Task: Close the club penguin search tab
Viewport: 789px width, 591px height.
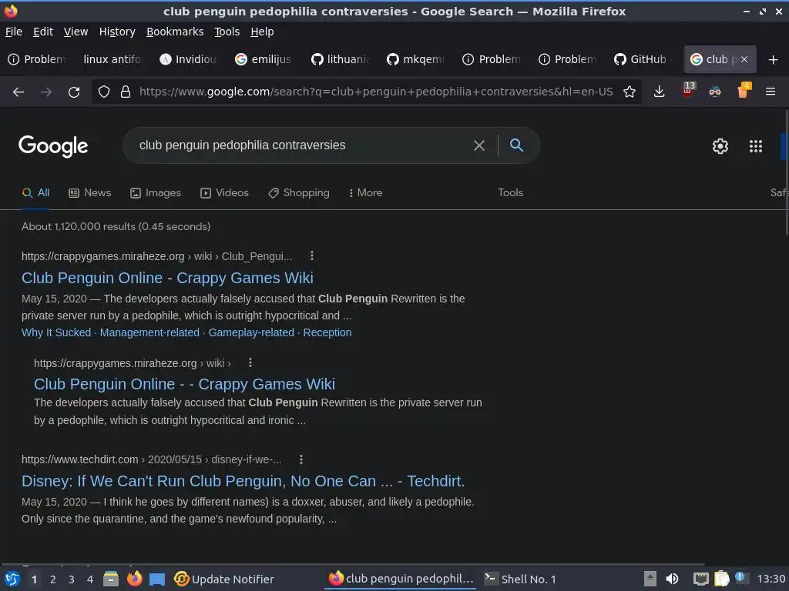Action: pos(744,59)
